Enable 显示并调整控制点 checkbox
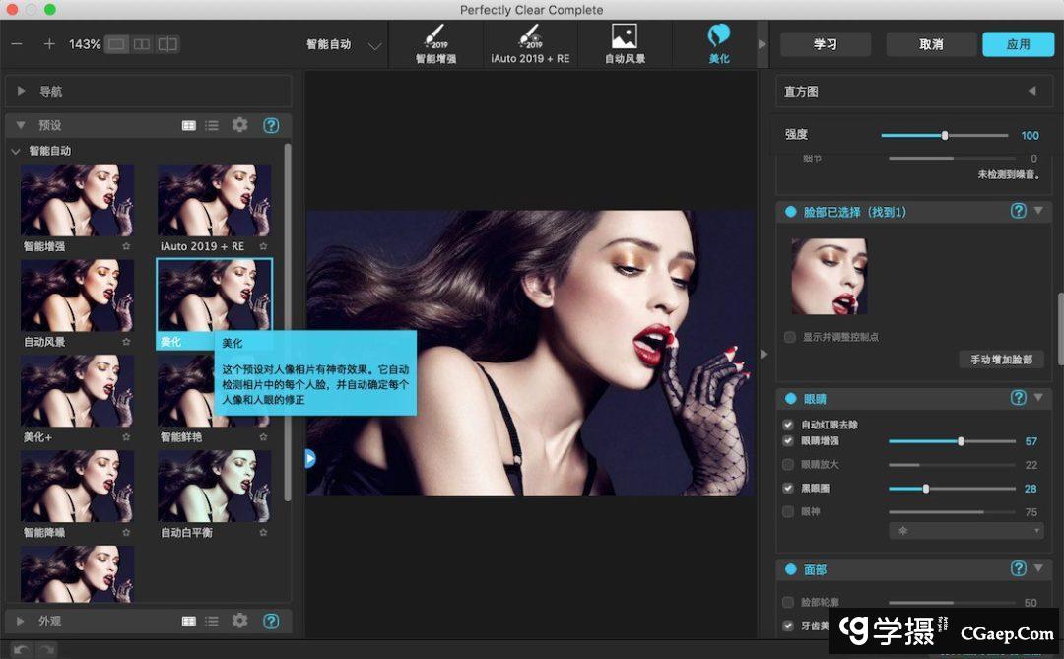Viewport: 1064px width, 659px height. tap(789, 337)
